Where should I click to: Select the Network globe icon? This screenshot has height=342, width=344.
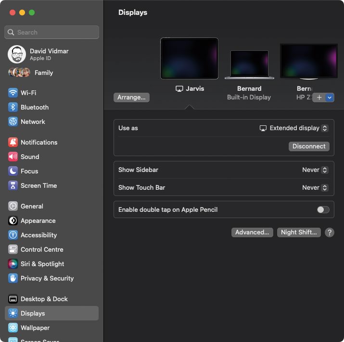tap(13, 122)
